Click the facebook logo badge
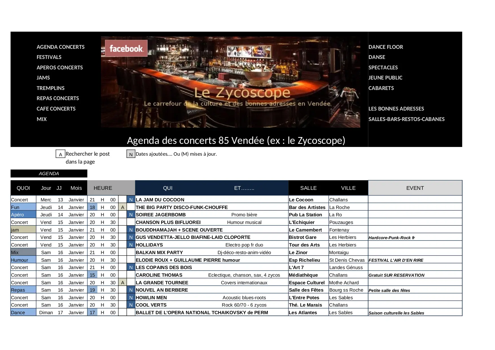The width and height of the screenshot is (495, 350). click(x=126, y=48)
